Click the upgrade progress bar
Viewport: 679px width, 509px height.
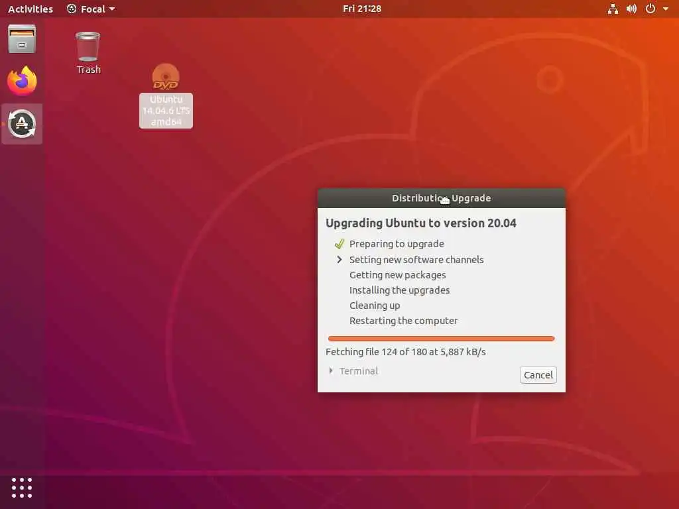(x=441, y=339)
